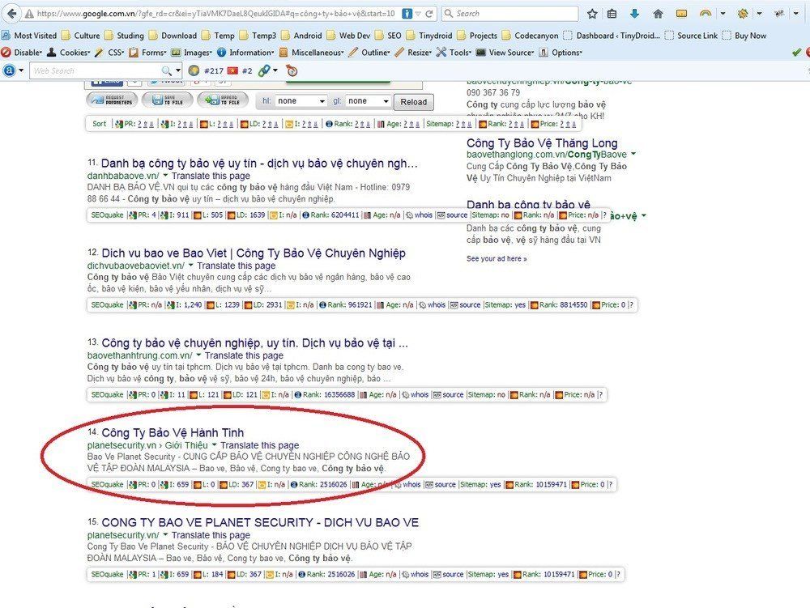Expand the dropdown arrow beside baovethanhtrung.com.vn URL
The height and width of the screenshot is (608, 810).
pyautogui.click(x=198, y=355)
